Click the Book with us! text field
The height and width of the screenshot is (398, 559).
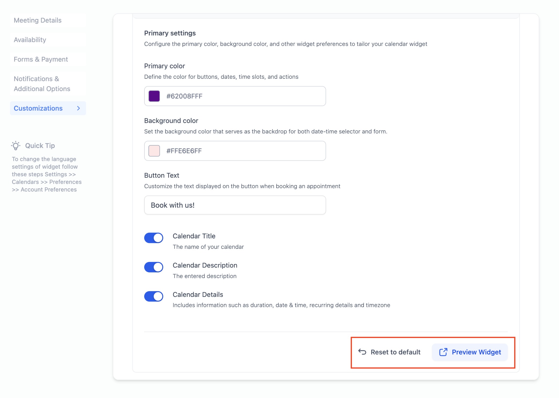pos(235,205)
